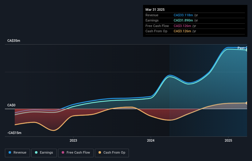The image size is (252, 161).
Task: Click the earnings end-point marker at chart edge
Action: 246,50
